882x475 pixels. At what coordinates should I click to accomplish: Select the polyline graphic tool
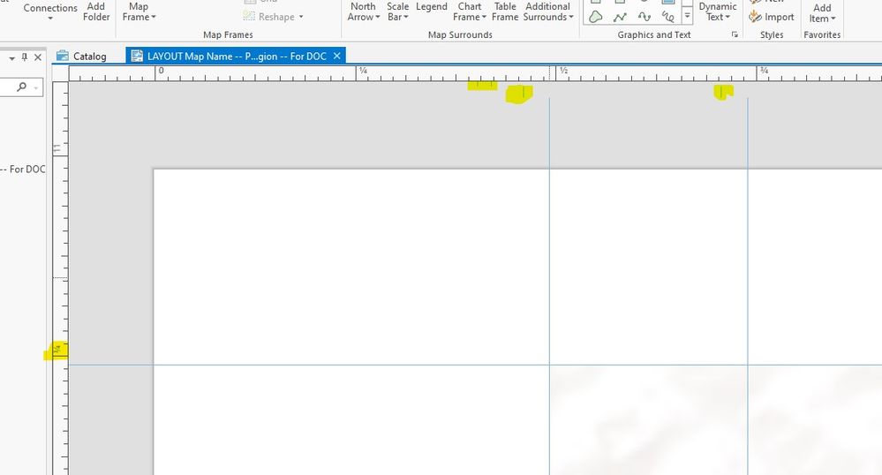click(x=620, y=17)
